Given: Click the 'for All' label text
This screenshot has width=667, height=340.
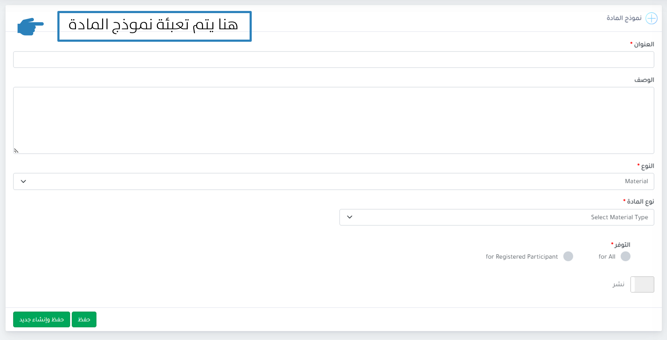Looking at the screenshot, I should point(607,257).
